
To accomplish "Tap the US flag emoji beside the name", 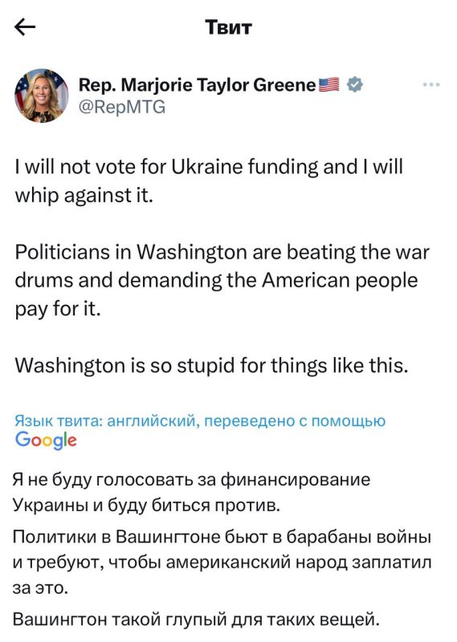I will pos(328,85).
